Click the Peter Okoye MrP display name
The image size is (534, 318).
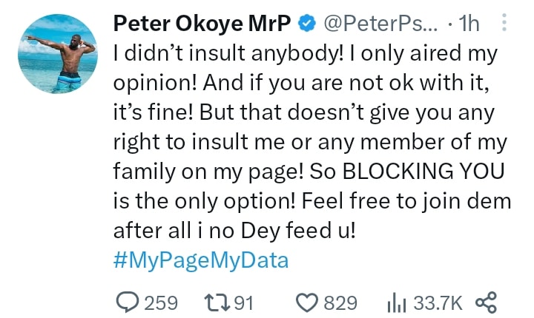202,24
